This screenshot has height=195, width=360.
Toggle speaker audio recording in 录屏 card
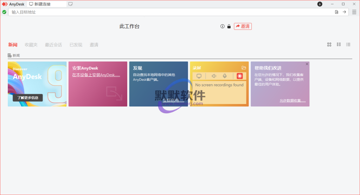(x=214, y=76)
